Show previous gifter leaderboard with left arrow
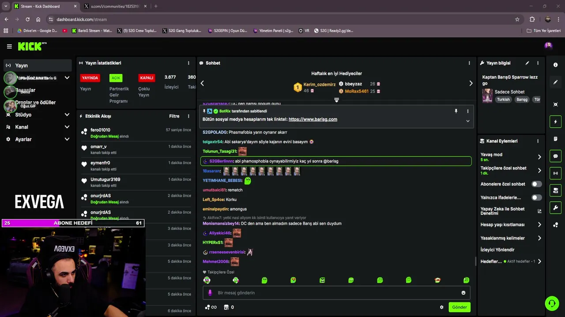The height and width of the screenshot is (317, 565). point(202,83)
